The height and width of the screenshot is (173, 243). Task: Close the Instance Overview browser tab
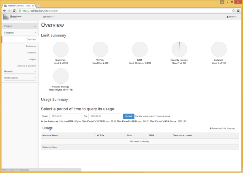(x=33, y=6)
